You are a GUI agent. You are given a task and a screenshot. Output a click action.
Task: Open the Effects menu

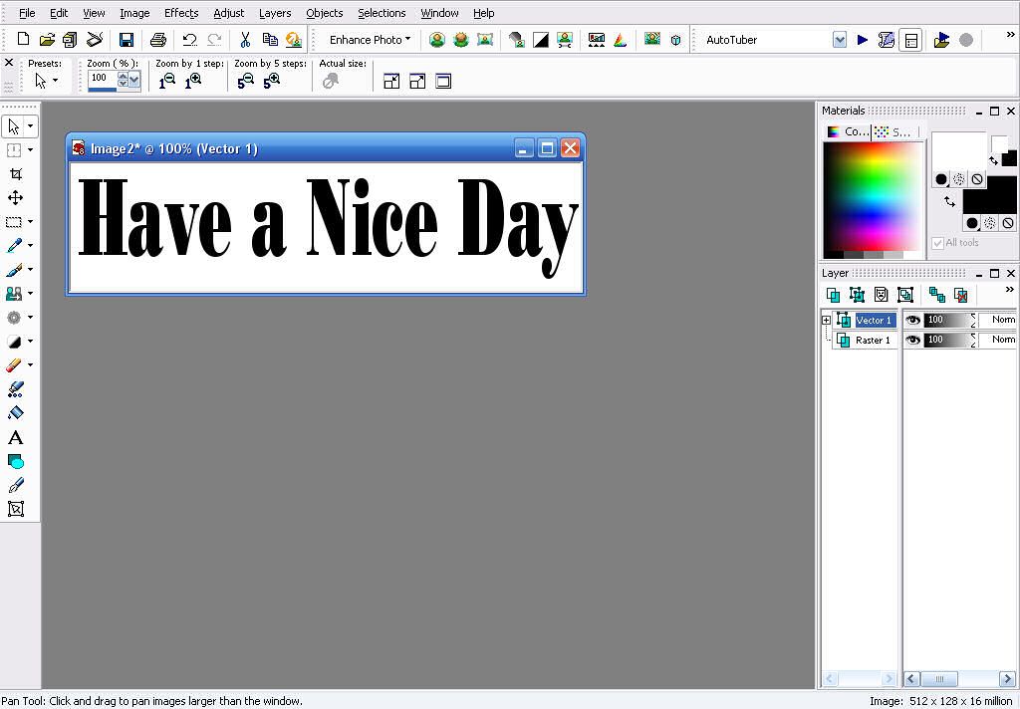181,13
